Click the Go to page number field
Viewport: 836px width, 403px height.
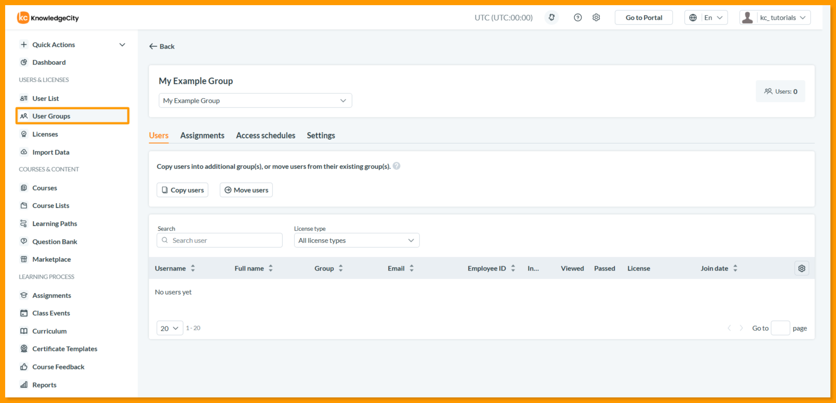click(x=780, y=328)
